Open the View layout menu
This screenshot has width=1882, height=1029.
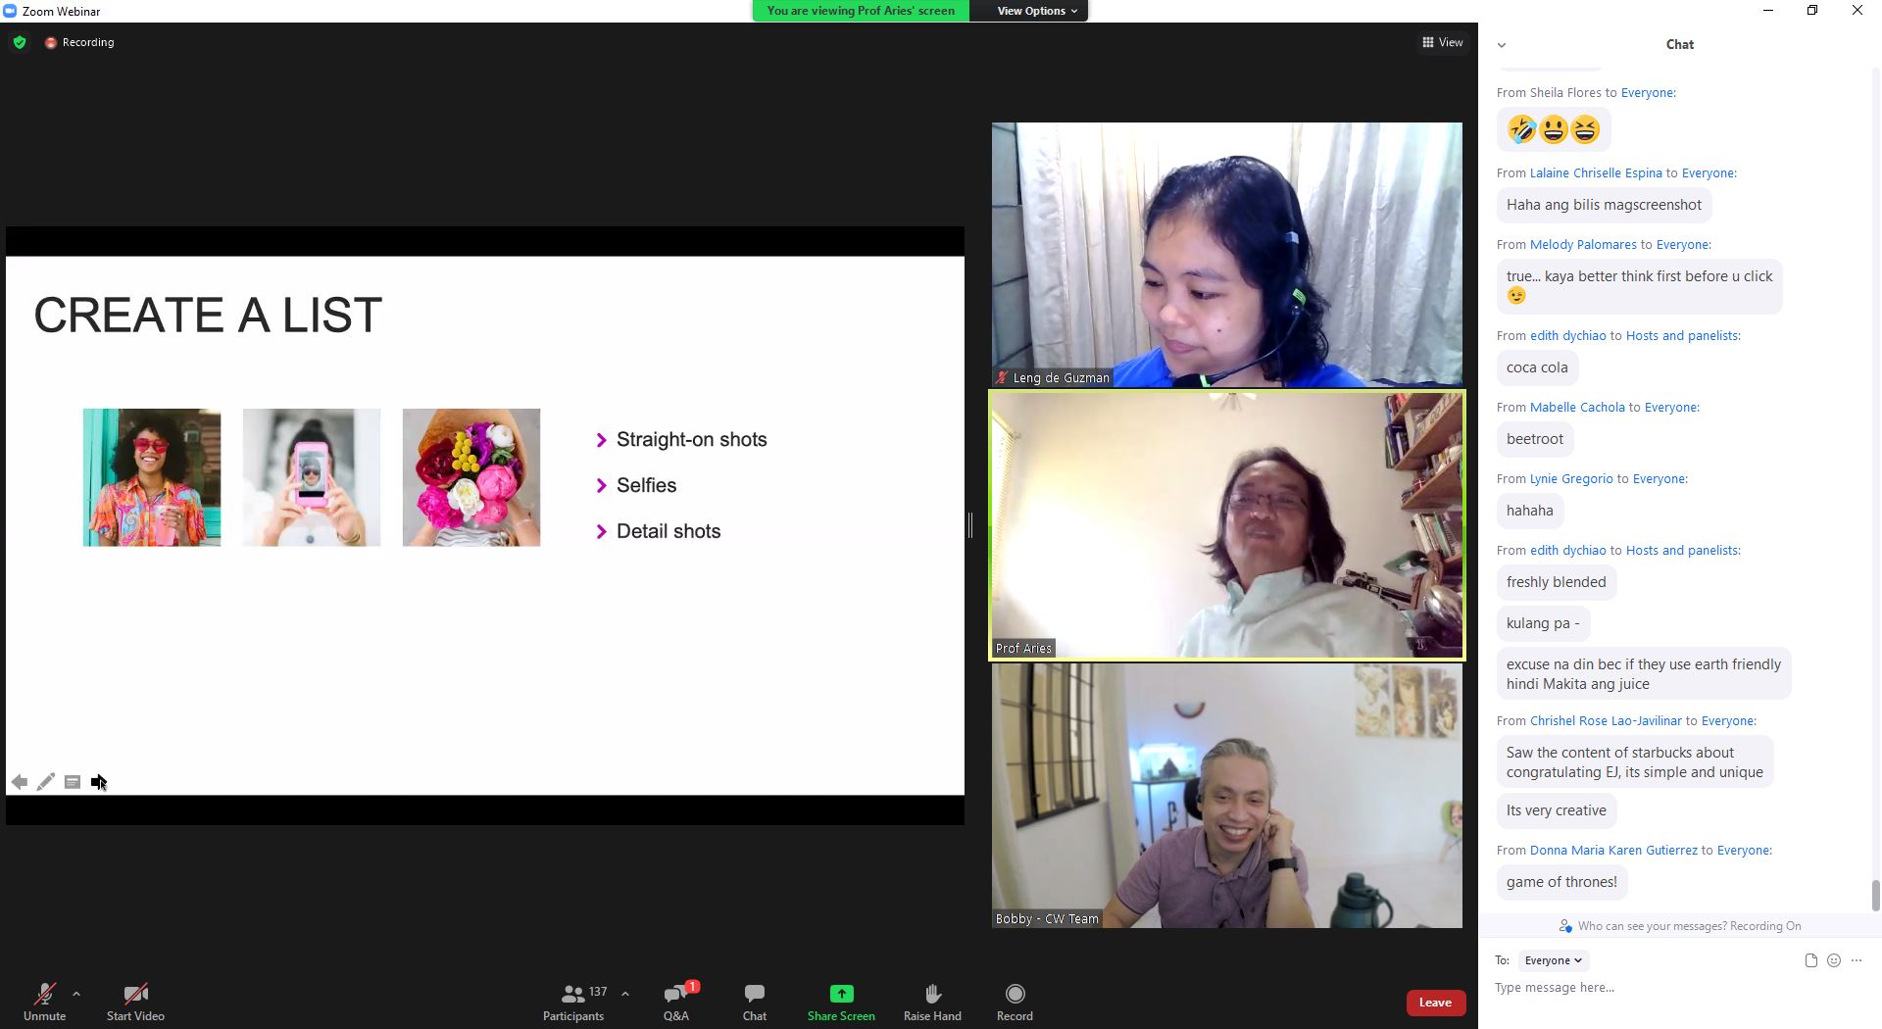tap(1442, 42)
